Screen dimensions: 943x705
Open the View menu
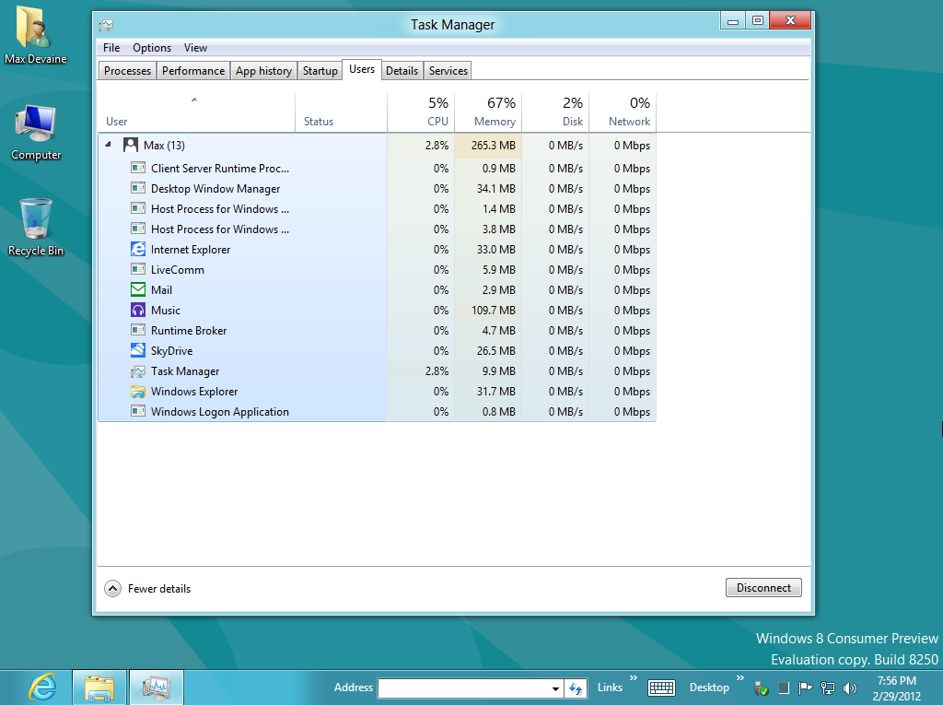point(195,48)
